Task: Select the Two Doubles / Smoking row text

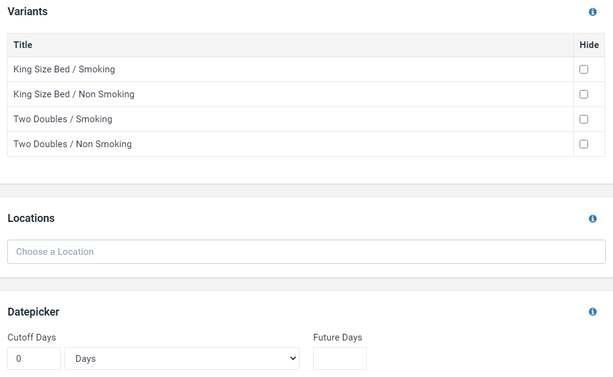Action: [x=63, y=119]
